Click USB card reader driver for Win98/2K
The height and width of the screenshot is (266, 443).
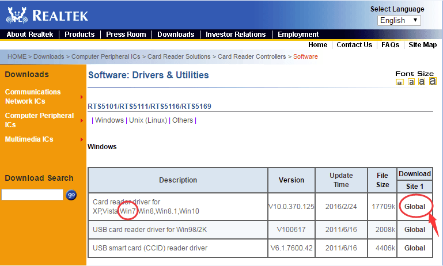(x=150, y=230)
